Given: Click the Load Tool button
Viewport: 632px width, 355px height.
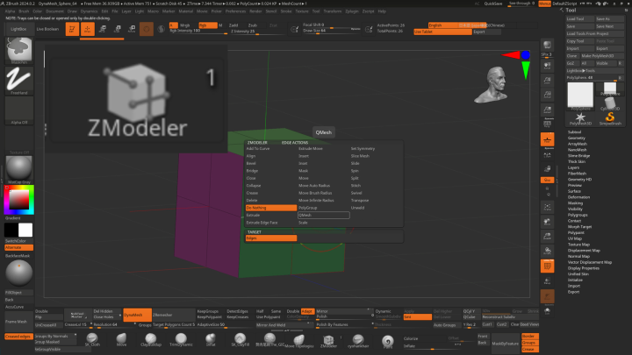Looking at the screenshot, I should coord(578,18).
